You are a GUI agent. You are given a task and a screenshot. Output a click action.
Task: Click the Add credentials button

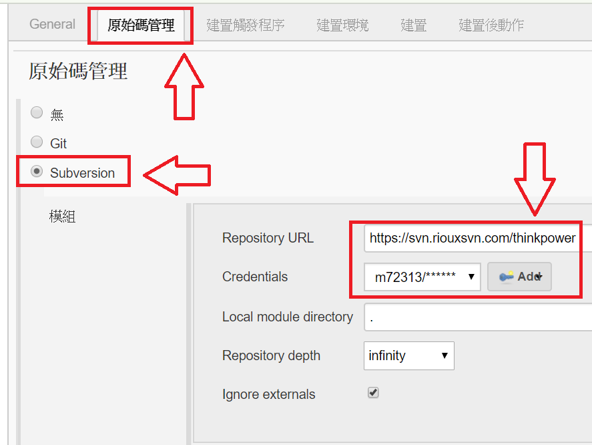[x=519, y=276]
